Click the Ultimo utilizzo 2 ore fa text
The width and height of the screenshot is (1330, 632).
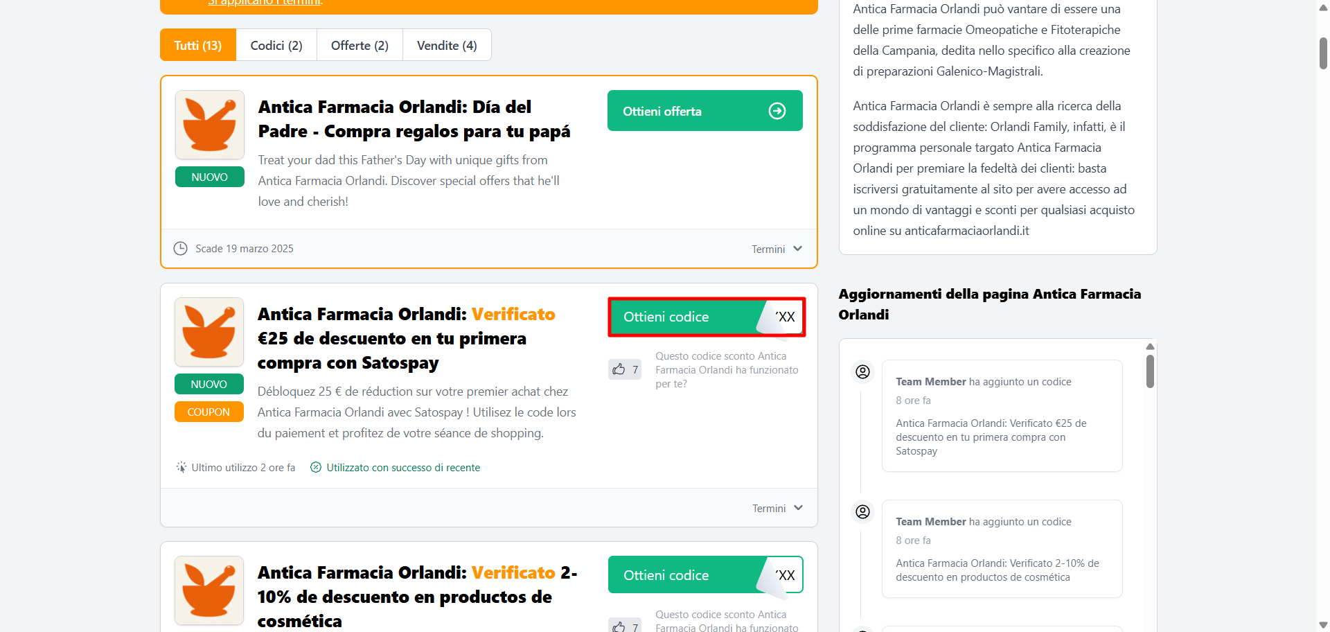[243, 468]
